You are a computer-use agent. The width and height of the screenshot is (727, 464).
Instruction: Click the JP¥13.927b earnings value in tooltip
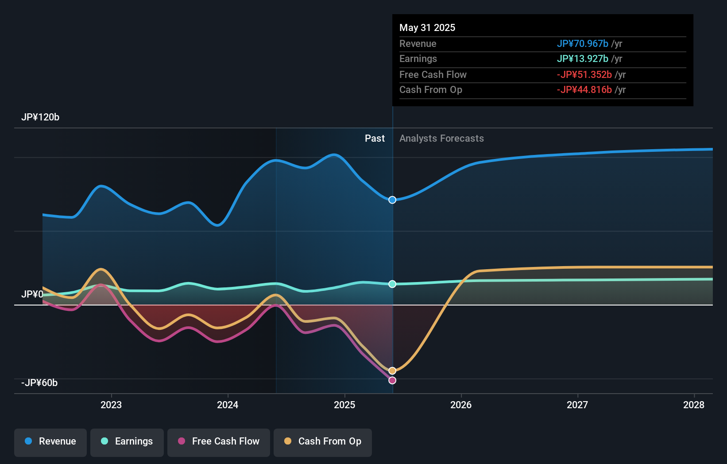[583, 58]
